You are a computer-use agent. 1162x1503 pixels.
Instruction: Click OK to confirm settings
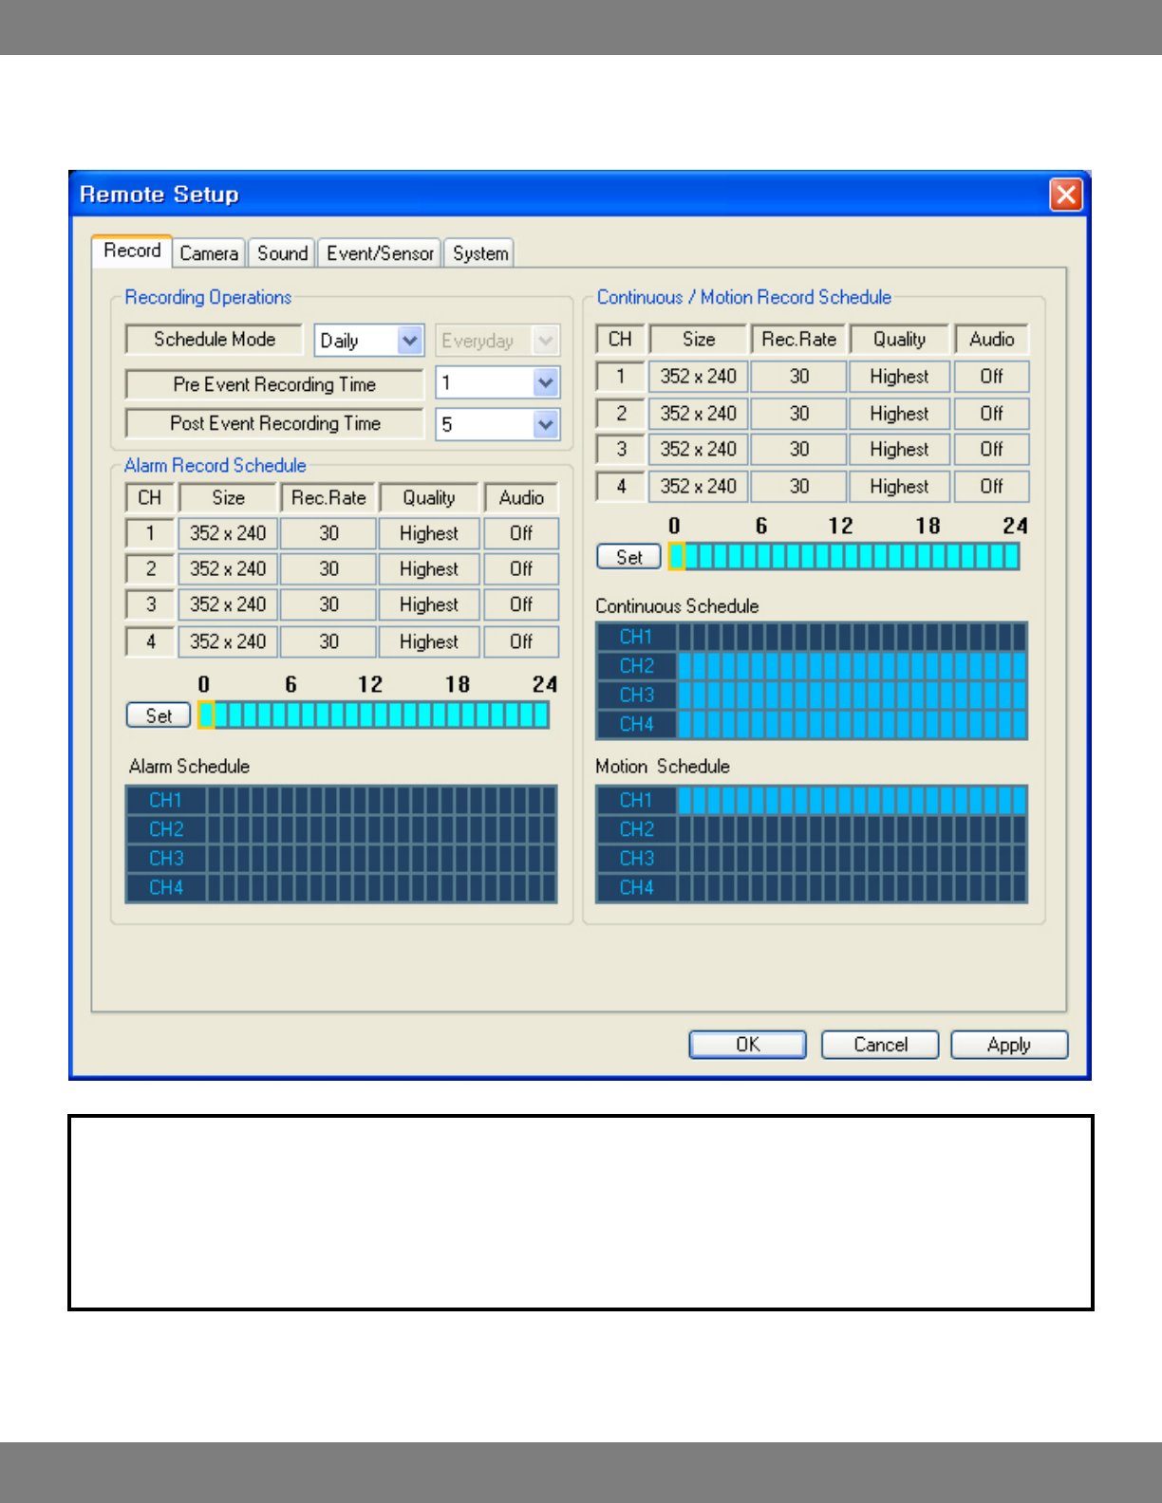click(x=747, y=1045)
